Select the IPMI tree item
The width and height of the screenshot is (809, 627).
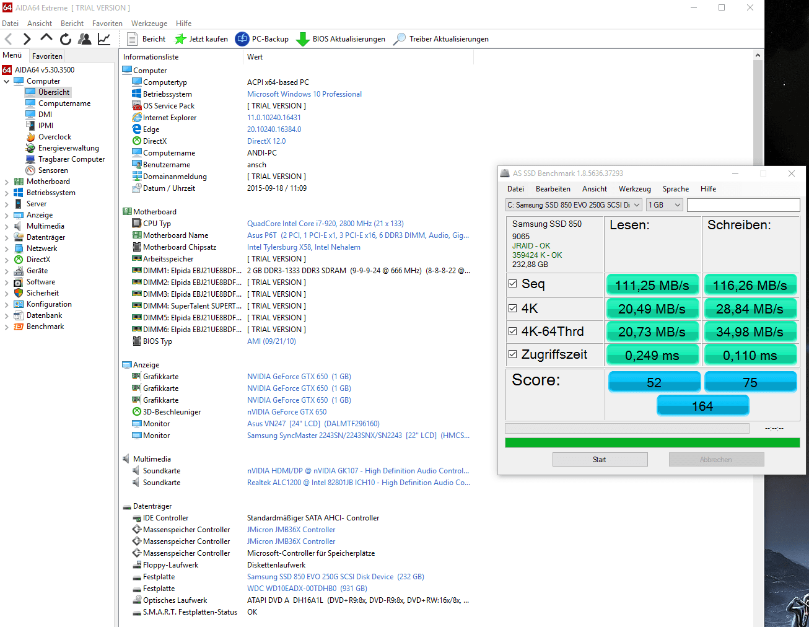pyautogui.click(x=46, y=126)
